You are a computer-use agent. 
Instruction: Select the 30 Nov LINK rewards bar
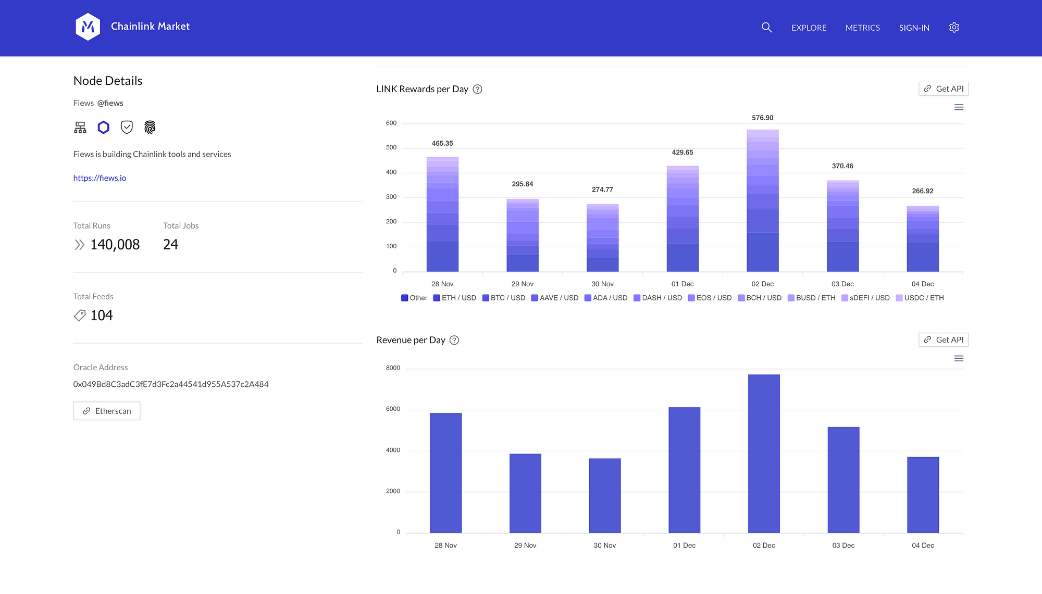click(x=603, y=238)
